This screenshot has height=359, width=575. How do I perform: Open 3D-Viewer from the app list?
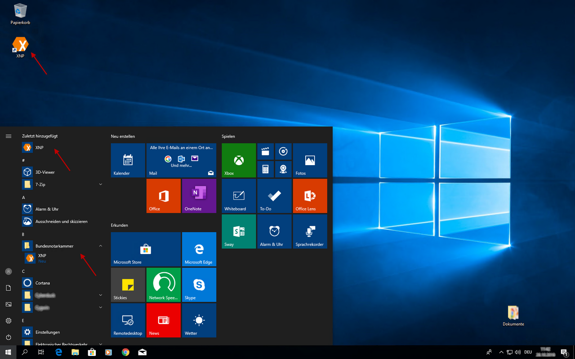click(62, 172)
